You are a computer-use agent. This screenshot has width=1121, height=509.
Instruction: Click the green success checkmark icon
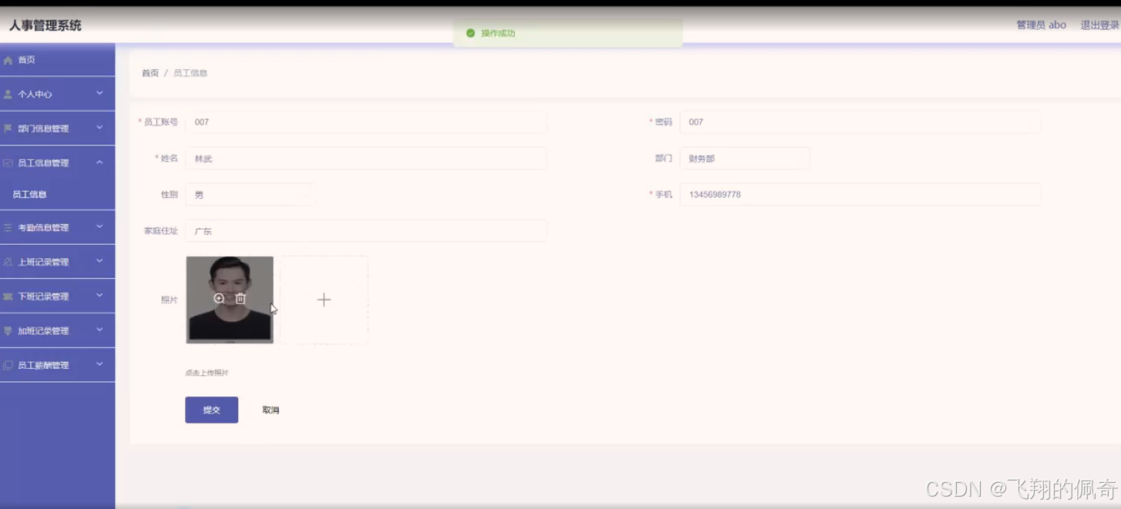470,33
